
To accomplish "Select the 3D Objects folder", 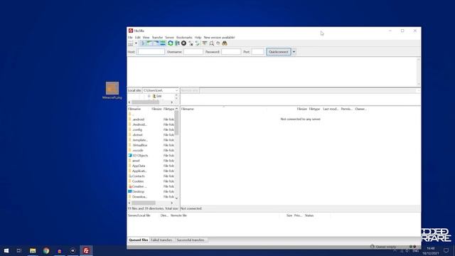I will 140,156.
